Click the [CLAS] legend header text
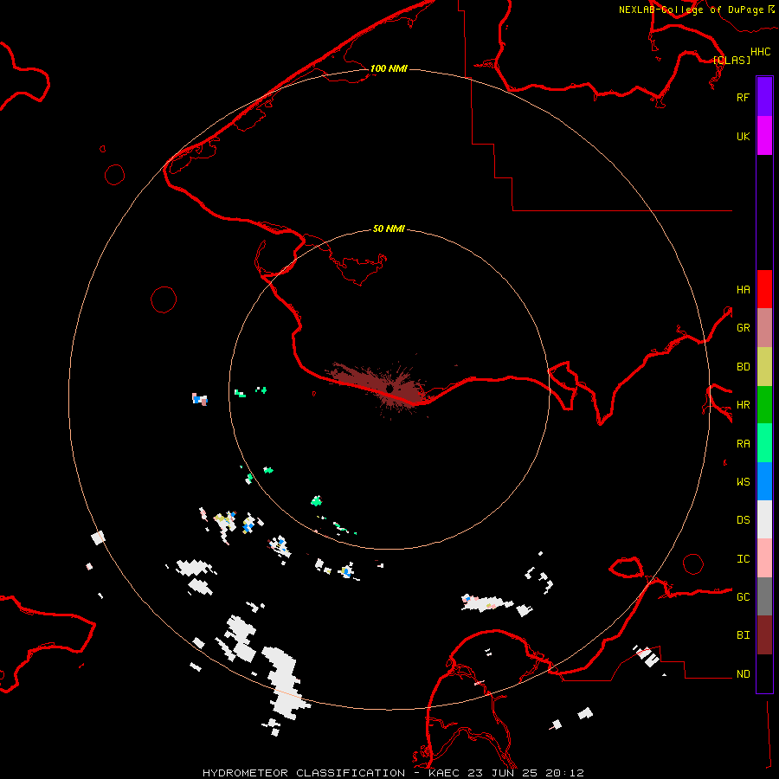The height and width of the screenshot is (779, 779). tap(731, 60)
